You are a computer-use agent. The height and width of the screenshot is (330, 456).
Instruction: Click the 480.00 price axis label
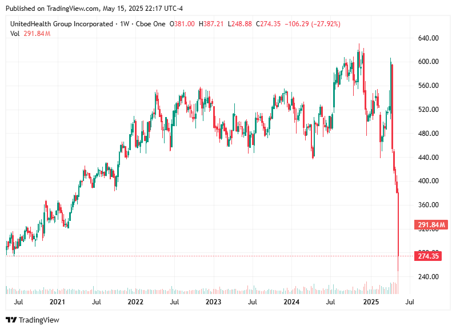coord(429,134)
